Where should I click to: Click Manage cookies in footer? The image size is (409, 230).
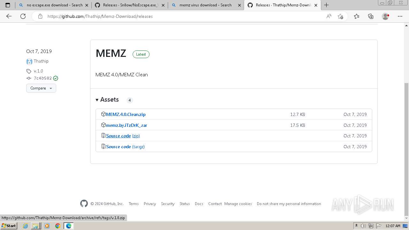[x=238, y=204]
